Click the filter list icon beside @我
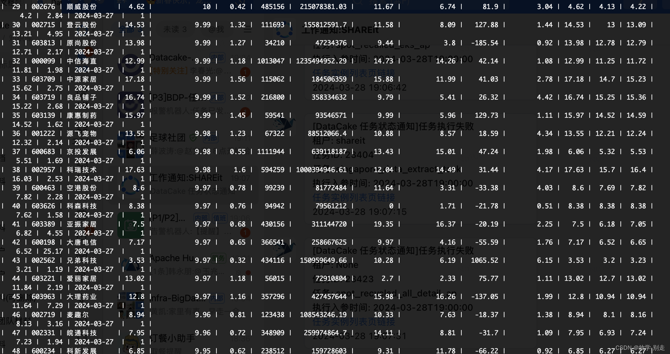The width and height of the screenshot is (670, 354). tap(248, 30)
